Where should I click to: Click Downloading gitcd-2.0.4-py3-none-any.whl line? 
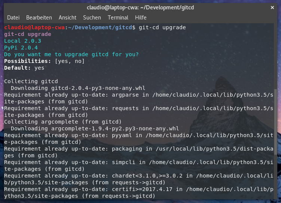(x=78, y=88)
